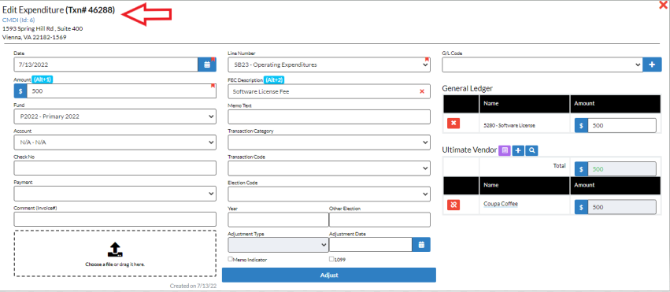Open the Adjustment Date calendar picker

click(421, 245)
